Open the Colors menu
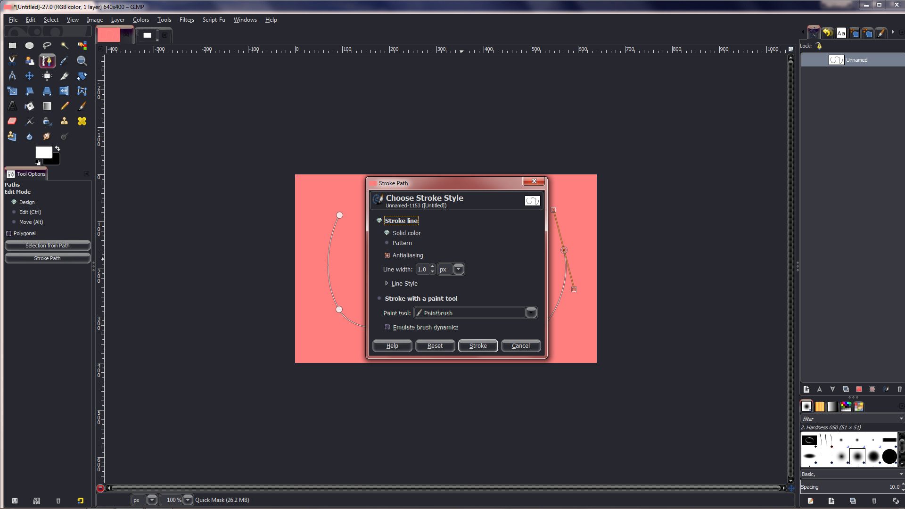 tap(140, 20)
